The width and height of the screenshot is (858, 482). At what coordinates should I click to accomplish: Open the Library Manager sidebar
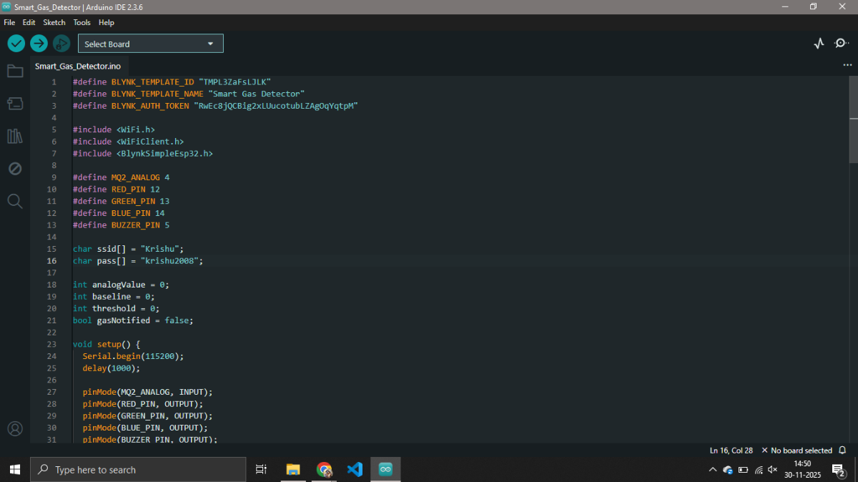click(15, 136)
